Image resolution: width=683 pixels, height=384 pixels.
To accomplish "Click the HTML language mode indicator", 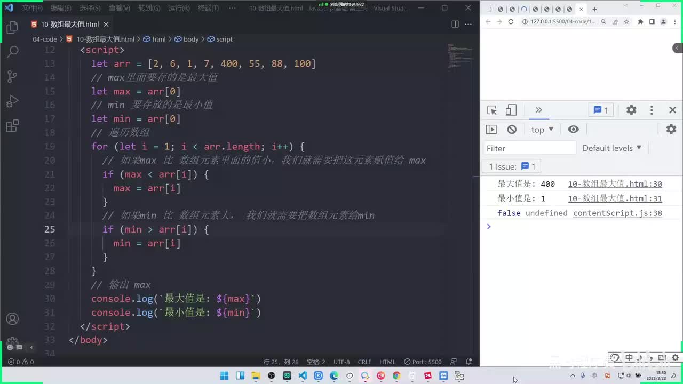I will (387, 362).
